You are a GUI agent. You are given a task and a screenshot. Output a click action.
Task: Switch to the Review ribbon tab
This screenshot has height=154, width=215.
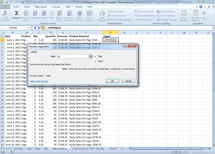(x=79, y=7)
